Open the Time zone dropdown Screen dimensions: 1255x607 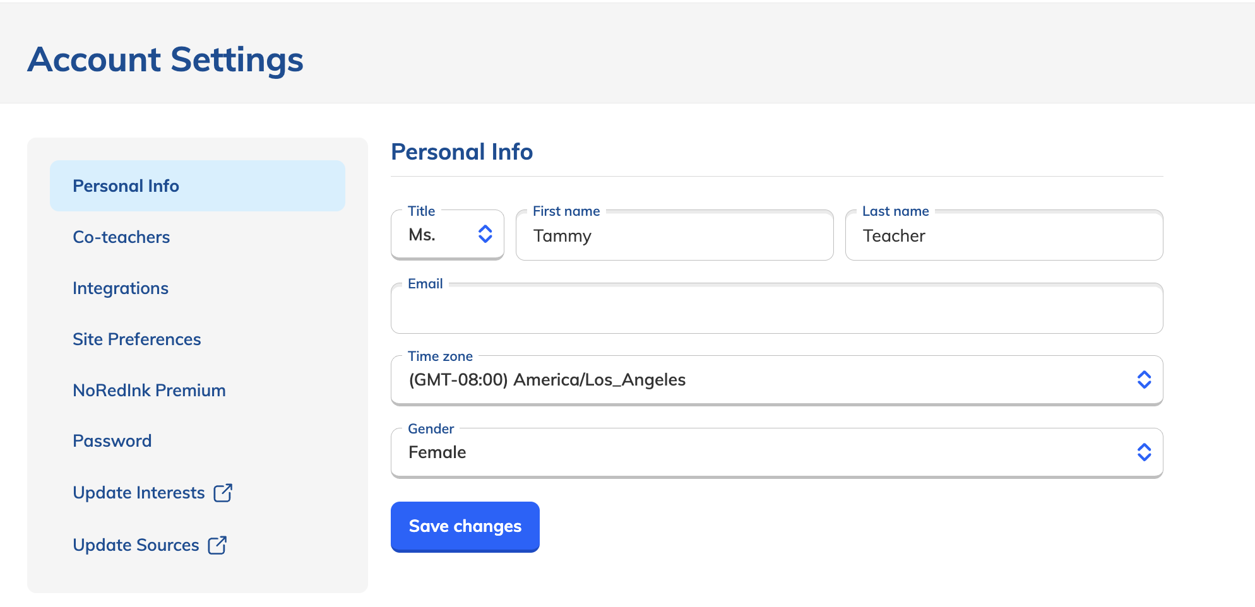pos(776,380)
